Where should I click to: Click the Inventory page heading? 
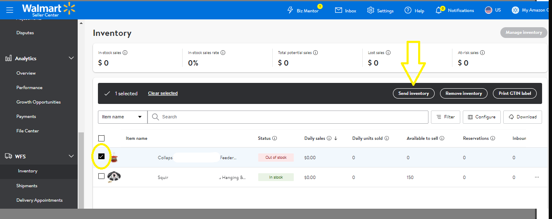pos(112,33)
